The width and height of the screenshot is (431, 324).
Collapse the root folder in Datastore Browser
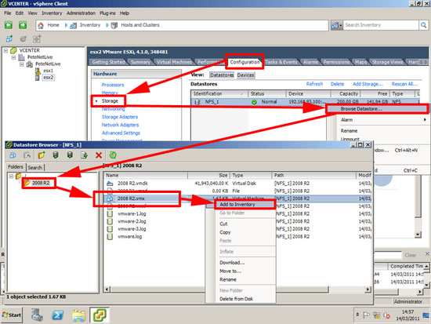[x=11, y=177]
